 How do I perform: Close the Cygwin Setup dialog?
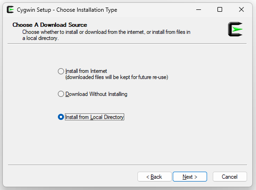pos(241,9)
